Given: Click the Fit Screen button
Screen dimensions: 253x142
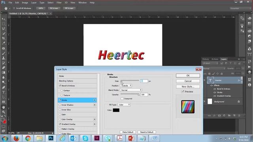Looking at the screenshot, I should [54, 8].
